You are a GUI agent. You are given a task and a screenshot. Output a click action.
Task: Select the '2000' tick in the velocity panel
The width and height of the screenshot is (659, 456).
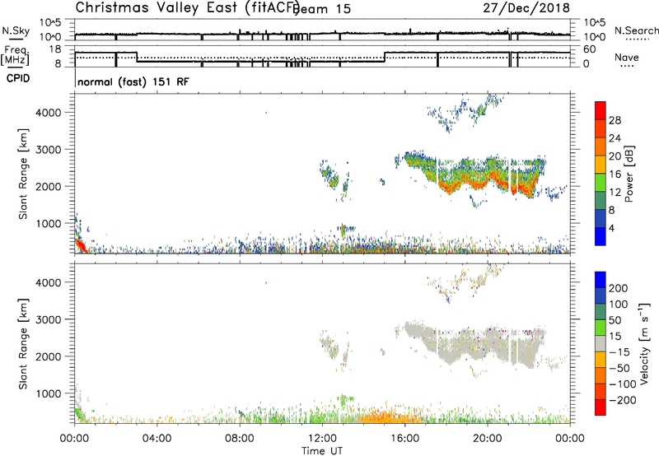(48, 356)
